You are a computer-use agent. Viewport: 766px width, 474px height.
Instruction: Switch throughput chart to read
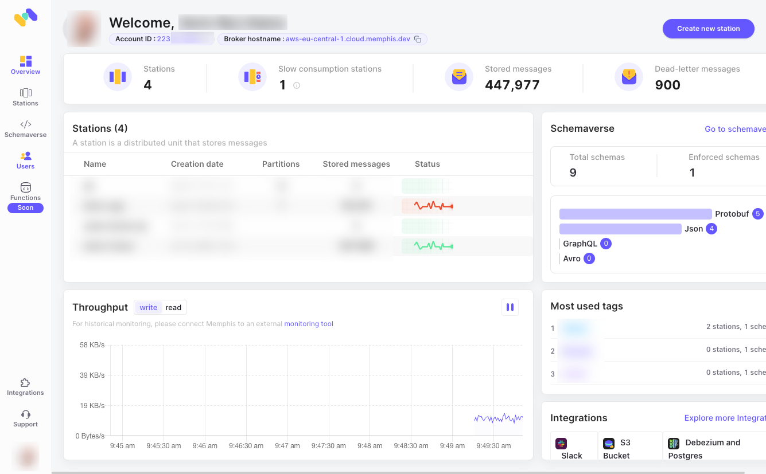173,308
